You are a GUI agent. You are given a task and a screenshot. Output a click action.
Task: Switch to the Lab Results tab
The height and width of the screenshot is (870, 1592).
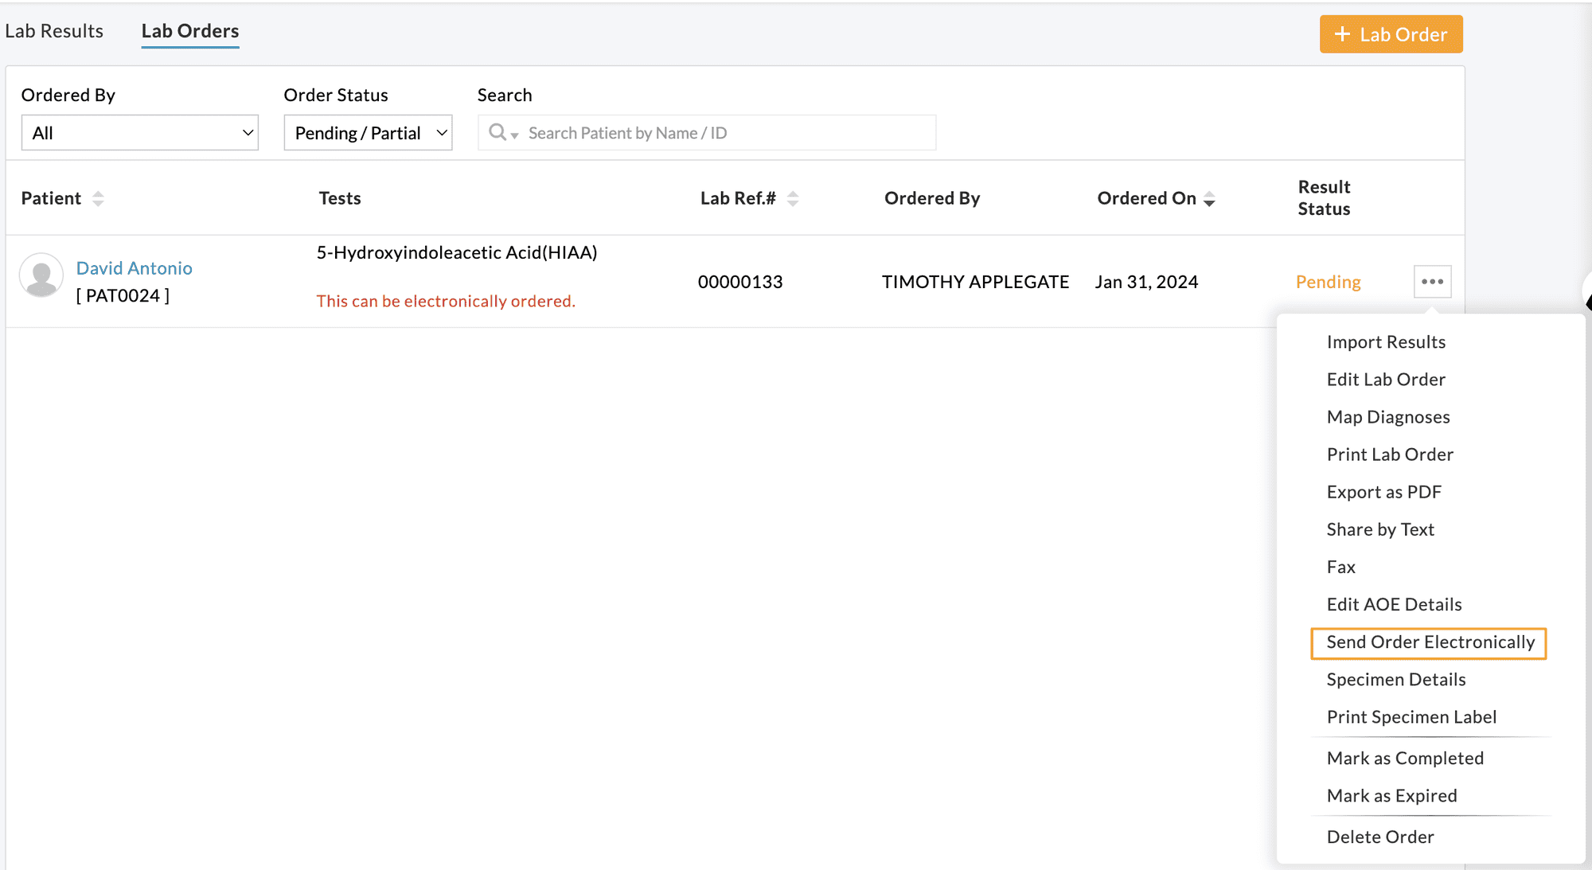point(53,30)
